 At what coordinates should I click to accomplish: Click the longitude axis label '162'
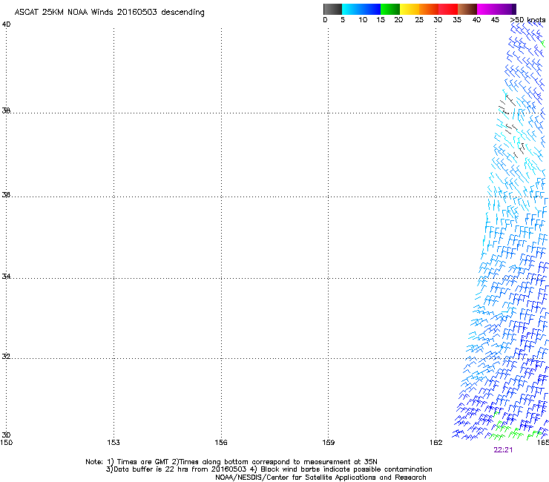pos(436,443)
